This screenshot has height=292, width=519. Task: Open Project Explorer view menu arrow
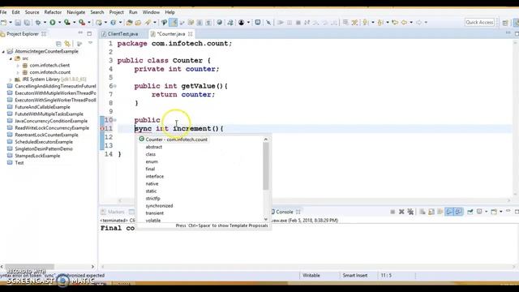click(90, 43)
